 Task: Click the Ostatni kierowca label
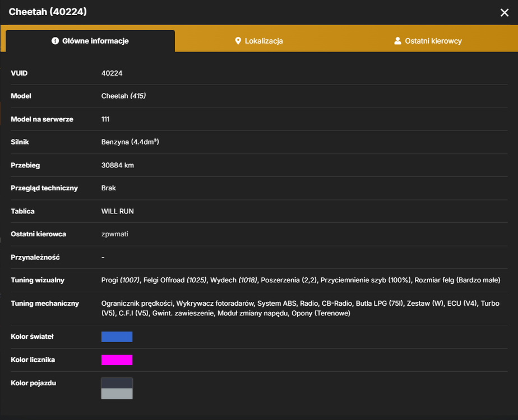[x=38, y=234]
